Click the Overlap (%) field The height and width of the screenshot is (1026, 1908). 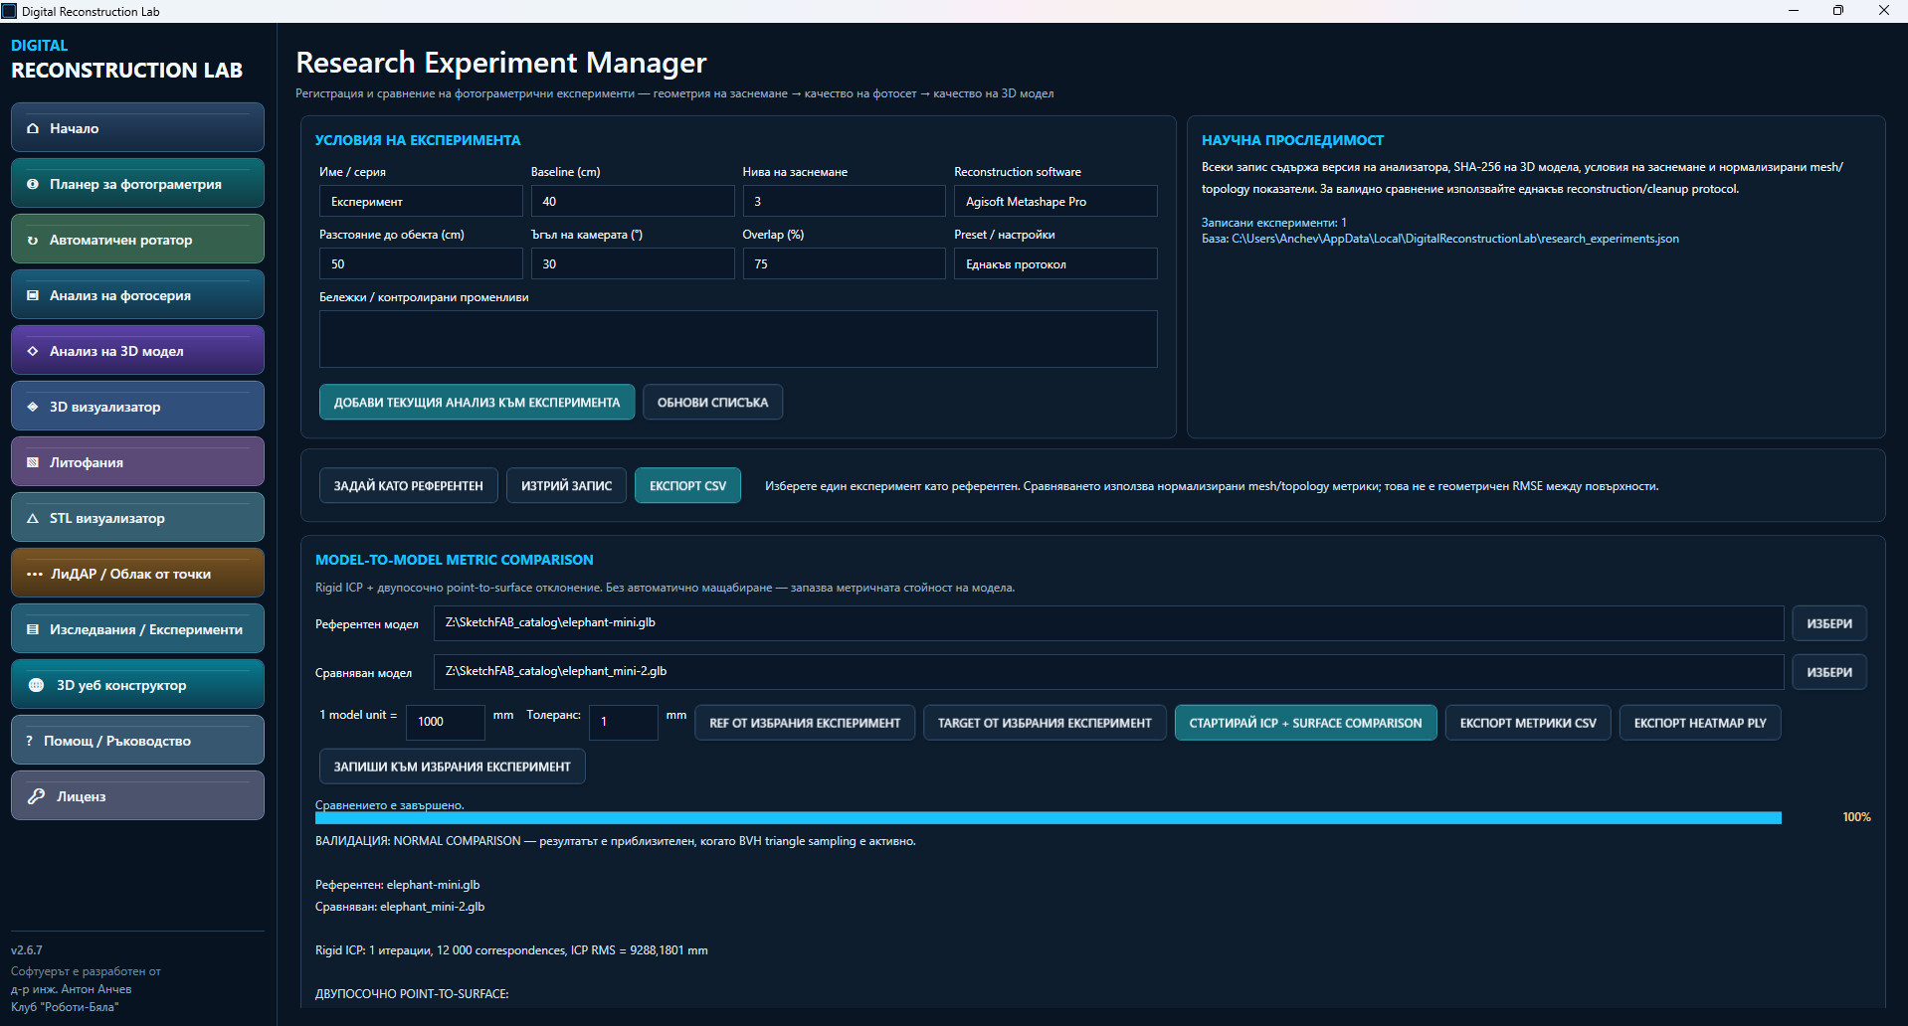click(845, 263)
